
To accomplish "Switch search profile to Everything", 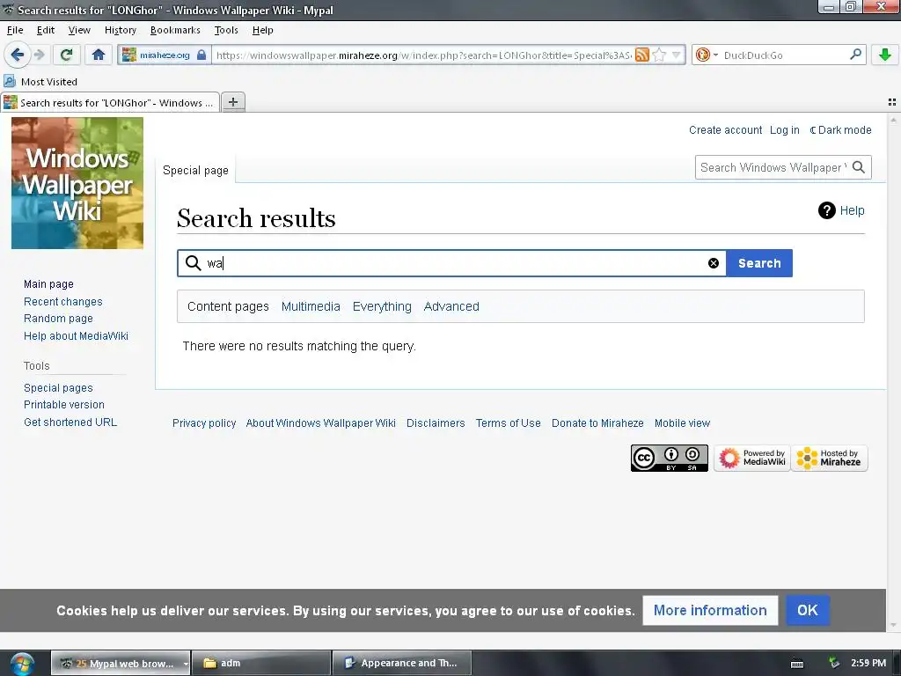I will pyautogui.click(x=382, y=306).
